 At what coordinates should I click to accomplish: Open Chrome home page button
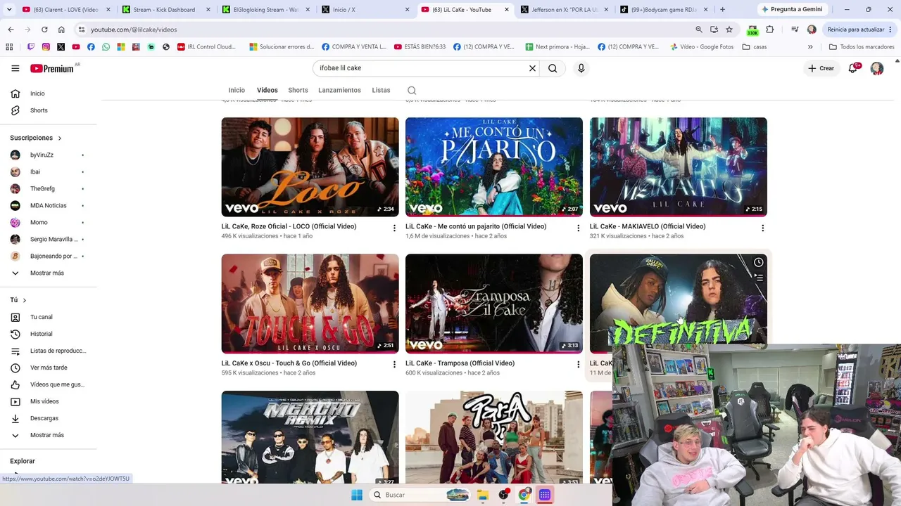click(61, 30)
